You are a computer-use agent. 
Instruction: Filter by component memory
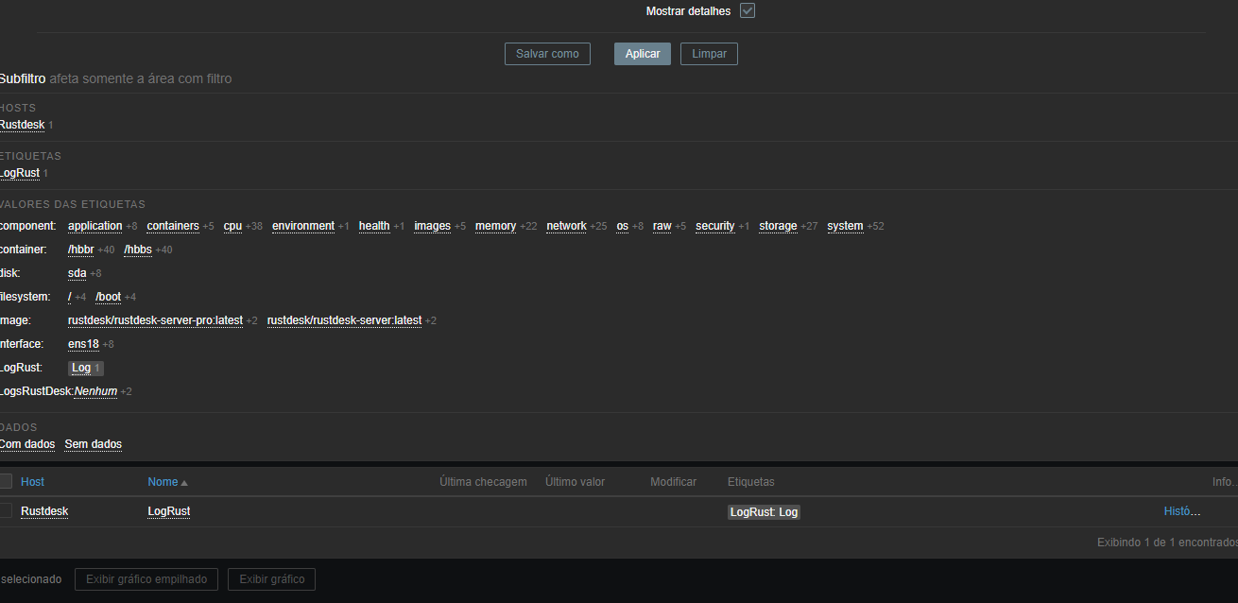495,226
